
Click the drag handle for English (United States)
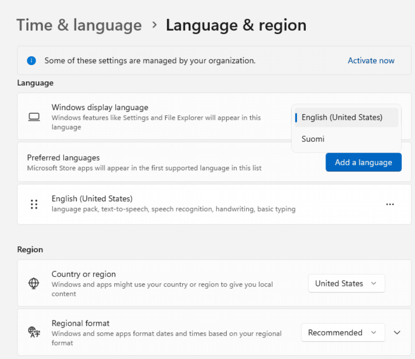34,204
